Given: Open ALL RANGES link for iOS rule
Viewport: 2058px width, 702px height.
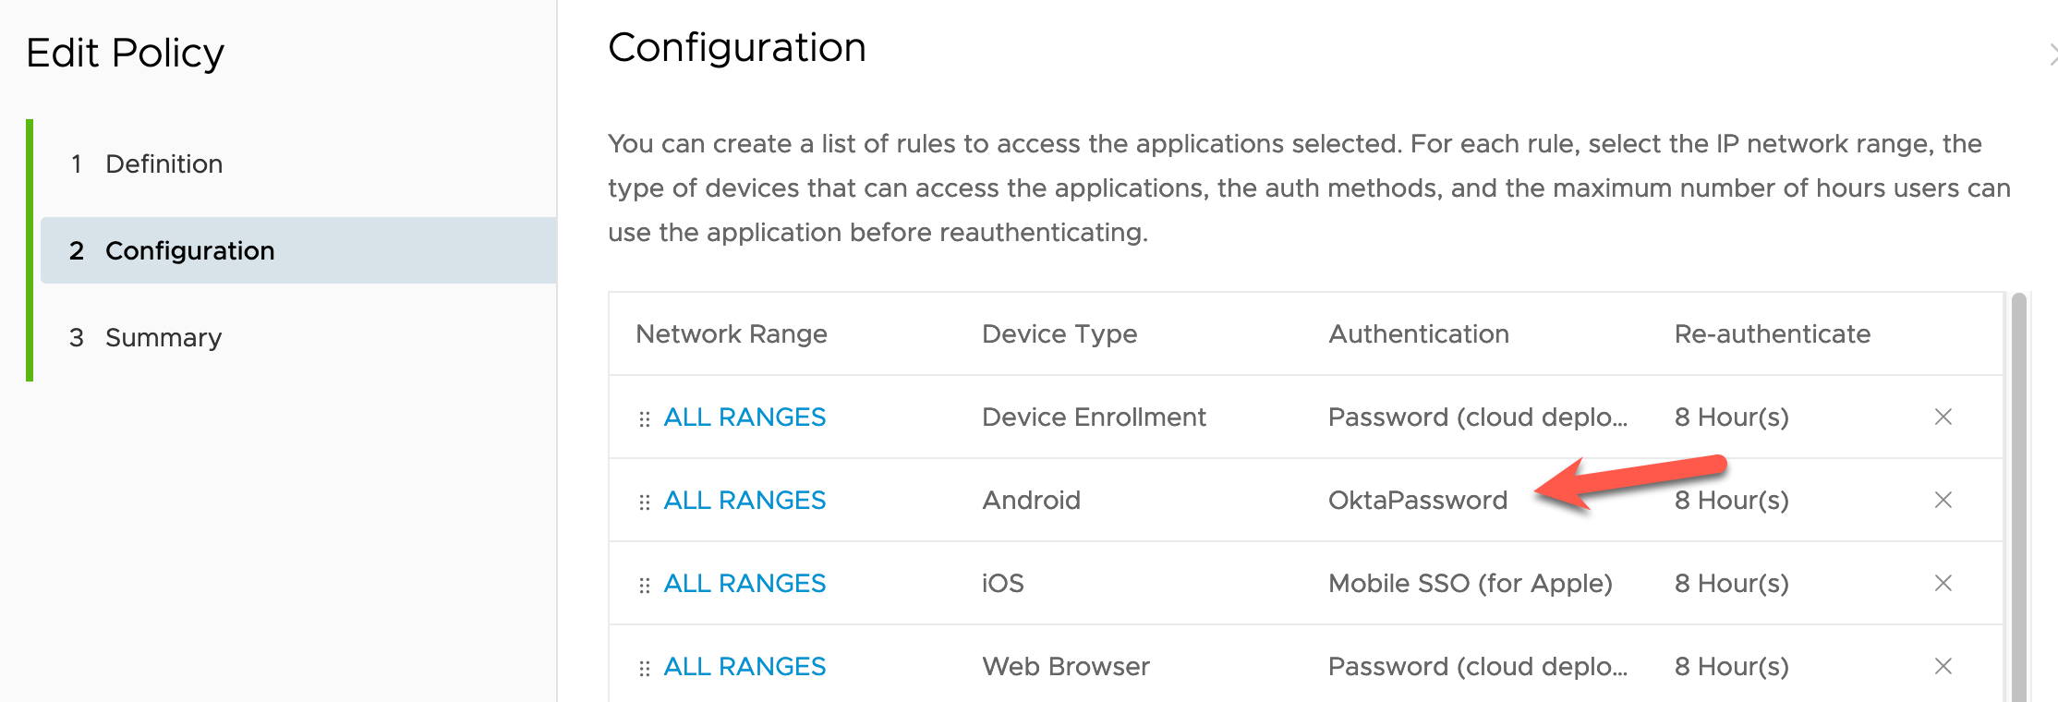Looking at the screenshot, I should click(745, 584).
